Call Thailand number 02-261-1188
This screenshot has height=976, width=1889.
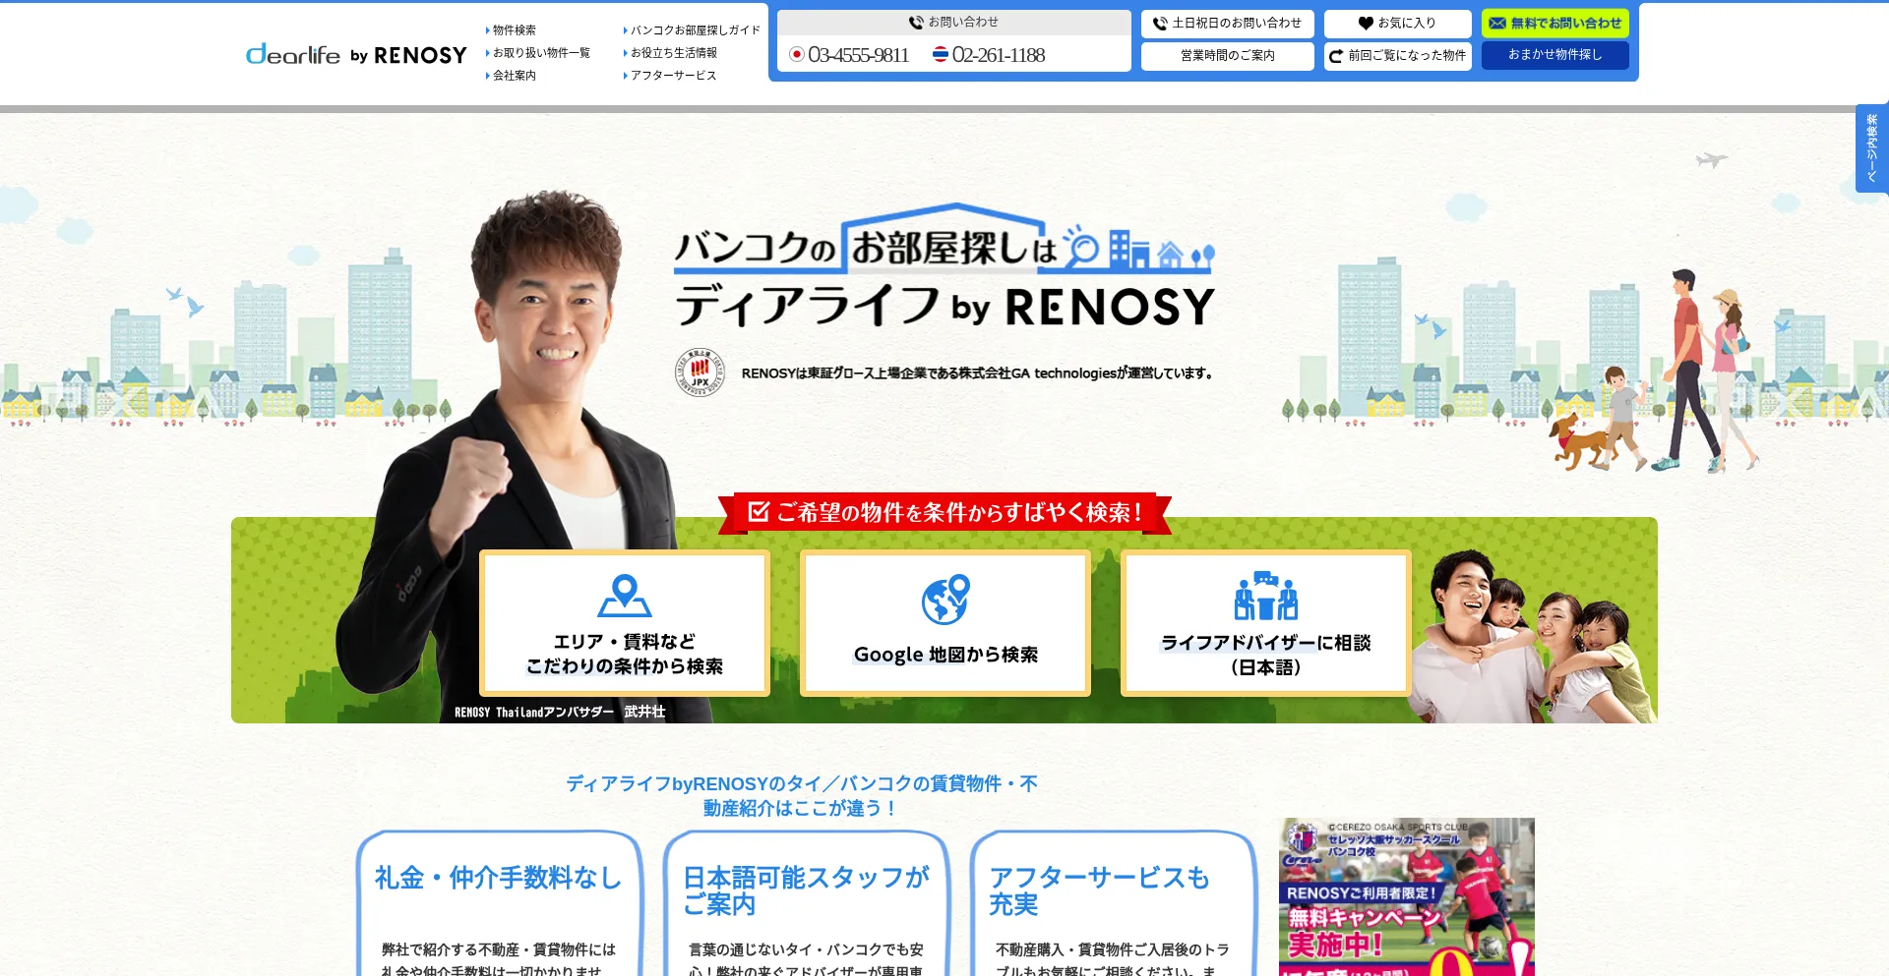coord(989,55)
